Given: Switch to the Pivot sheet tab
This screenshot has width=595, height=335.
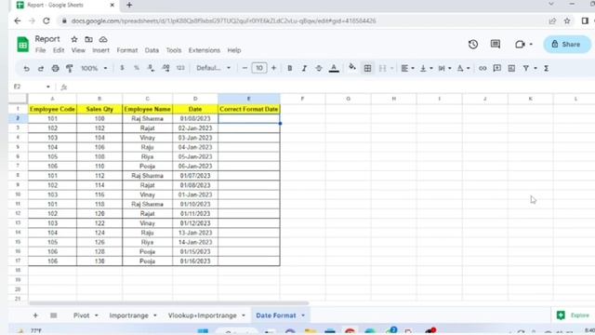Looking at the screenshot, I should tap(82, 315).
